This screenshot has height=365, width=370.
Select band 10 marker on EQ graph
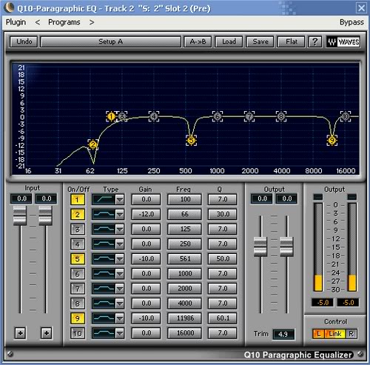(x=346, y=116)
